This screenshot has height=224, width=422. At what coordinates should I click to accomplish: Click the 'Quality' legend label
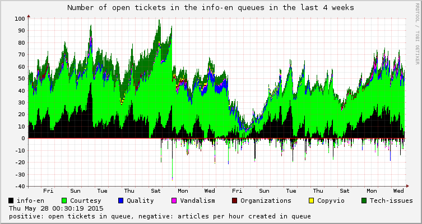[140, 201]
